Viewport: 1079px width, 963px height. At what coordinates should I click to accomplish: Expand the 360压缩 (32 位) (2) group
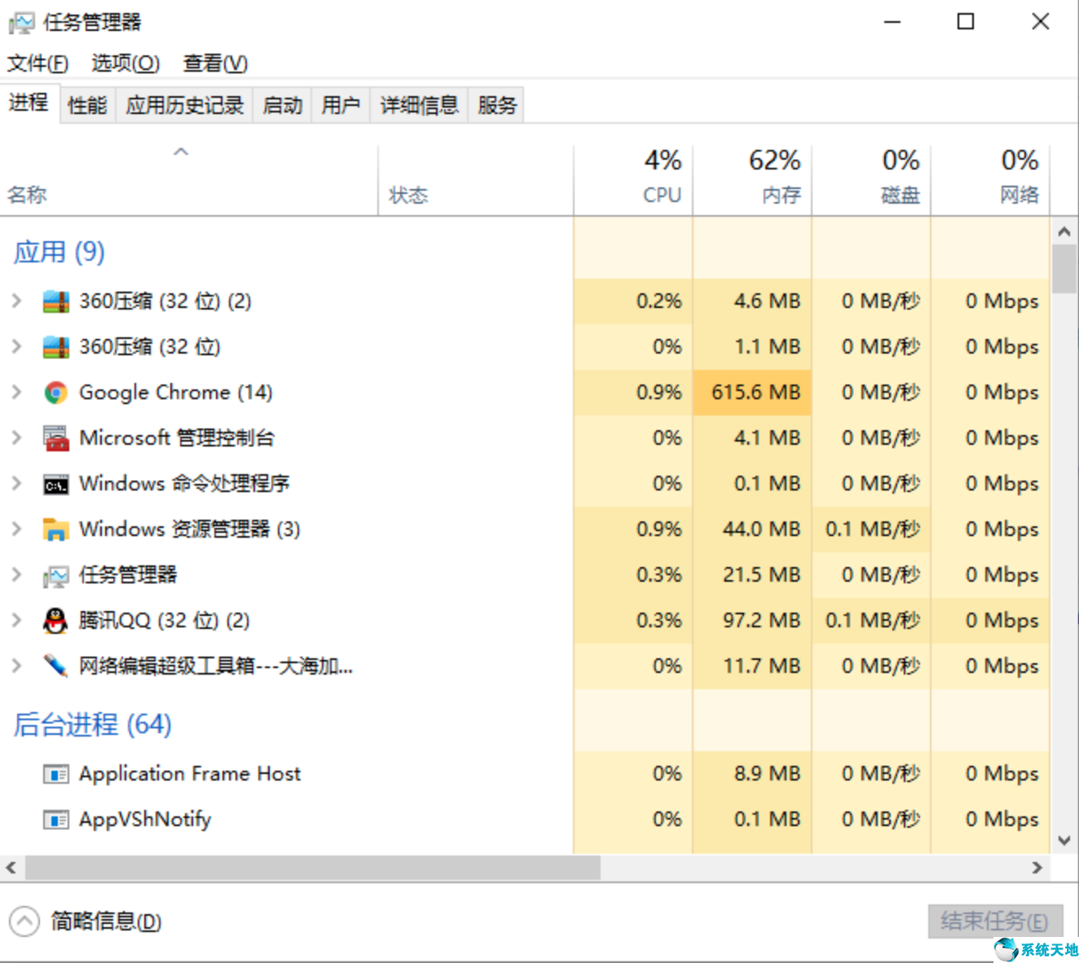click(16, 301)
